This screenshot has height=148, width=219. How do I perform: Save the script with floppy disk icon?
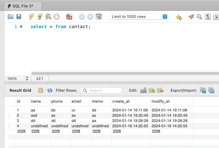point(19,17)
